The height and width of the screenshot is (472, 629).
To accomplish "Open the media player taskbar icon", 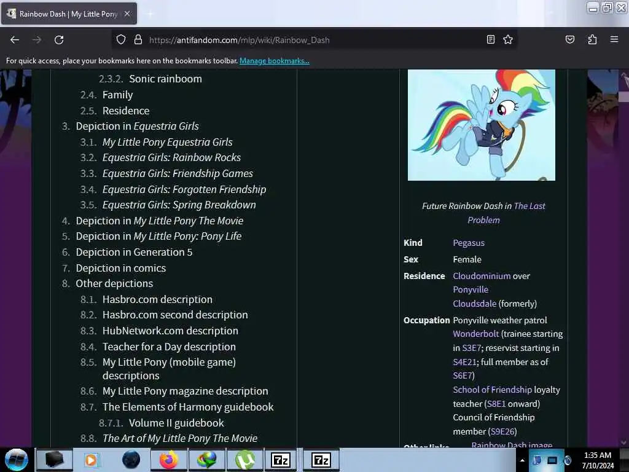I will 91,460.
